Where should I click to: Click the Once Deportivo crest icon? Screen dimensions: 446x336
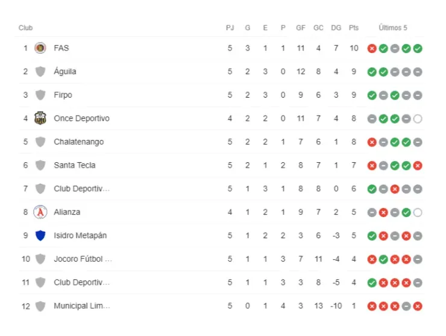pos(40,118)
